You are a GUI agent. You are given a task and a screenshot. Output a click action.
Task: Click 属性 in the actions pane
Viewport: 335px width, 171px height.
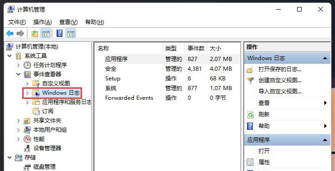[x=264, y=162]
